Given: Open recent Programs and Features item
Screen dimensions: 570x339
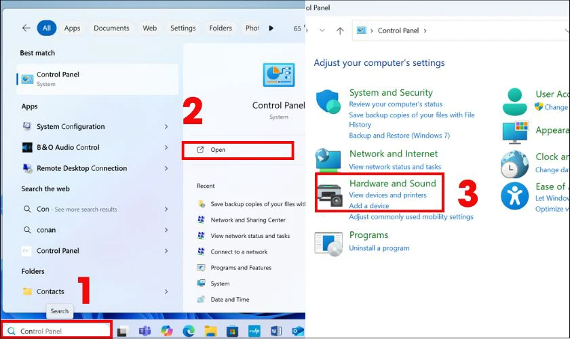Looking at the screenshot, I should (241, 268).
